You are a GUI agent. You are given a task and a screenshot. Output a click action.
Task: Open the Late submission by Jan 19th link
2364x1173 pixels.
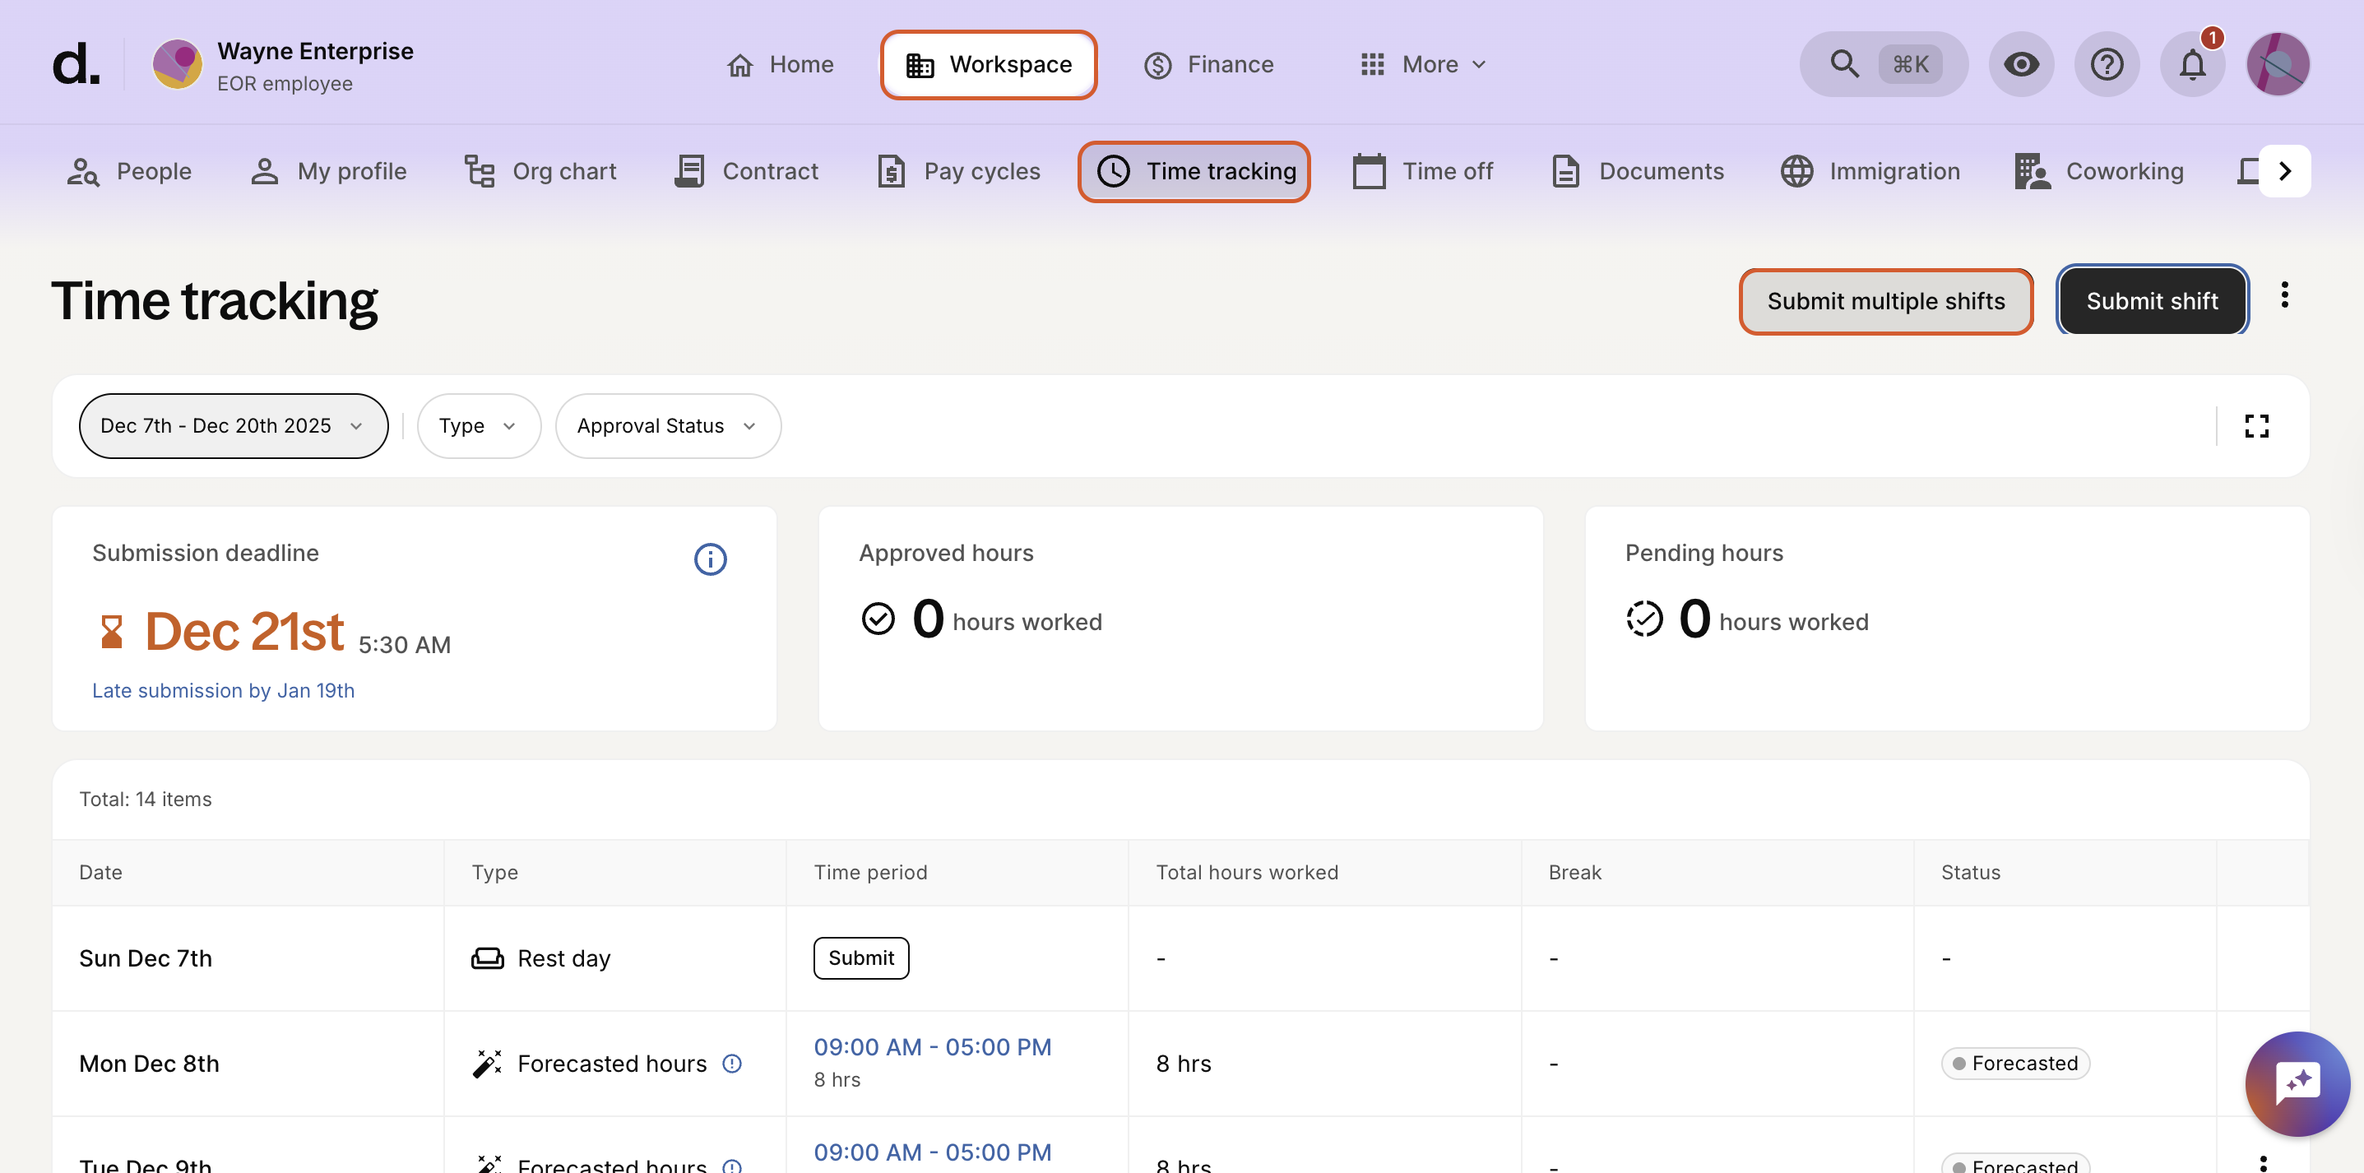[223, 690]
